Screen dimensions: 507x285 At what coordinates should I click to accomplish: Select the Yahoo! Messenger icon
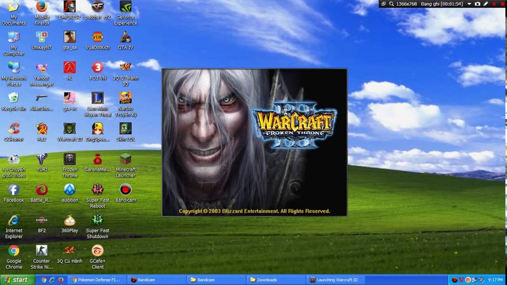42,74
